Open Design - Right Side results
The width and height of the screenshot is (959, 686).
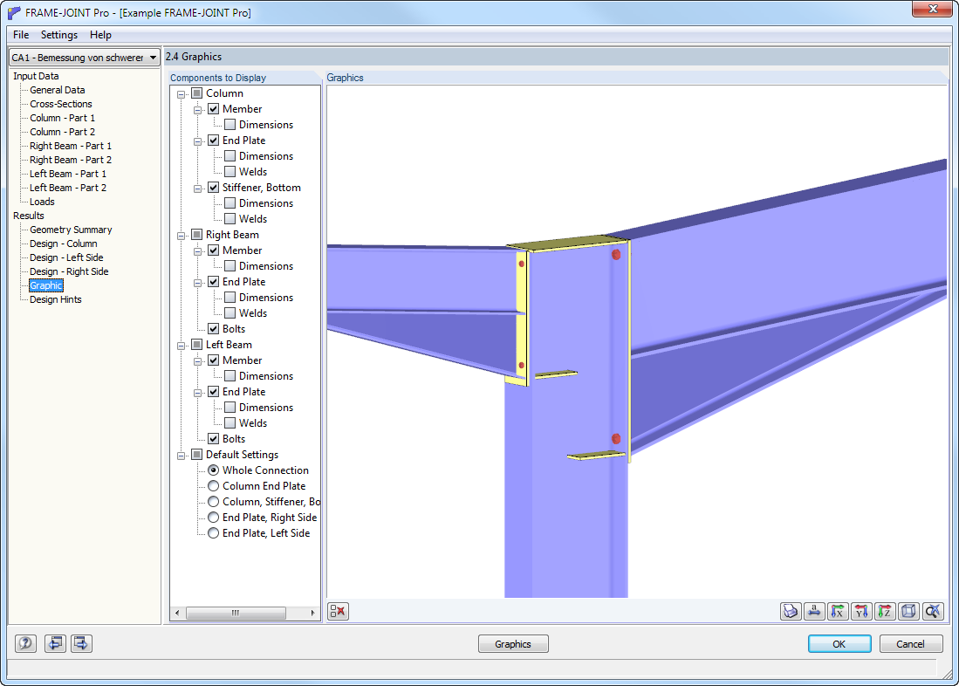(69, 271)
